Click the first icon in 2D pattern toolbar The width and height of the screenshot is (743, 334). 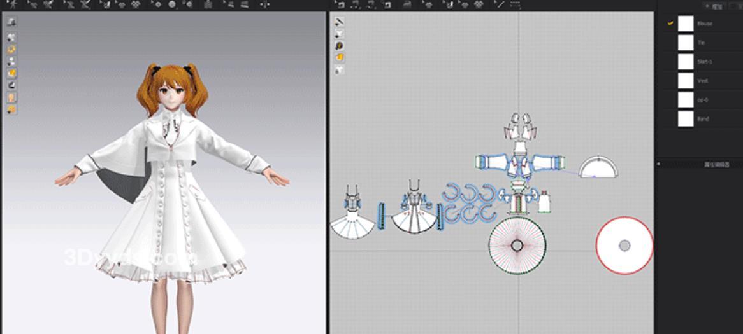(340, 4)
